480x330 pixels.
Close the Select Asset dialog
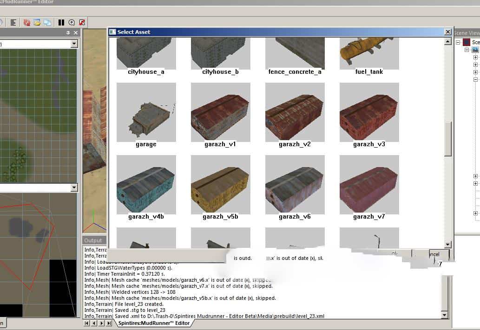pos(447,32)
